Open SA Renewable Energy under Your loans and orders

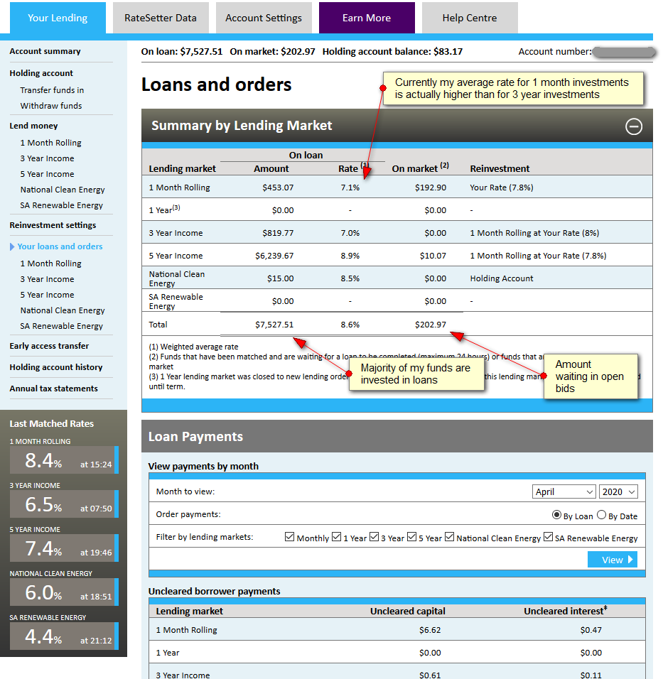point(62,326)
